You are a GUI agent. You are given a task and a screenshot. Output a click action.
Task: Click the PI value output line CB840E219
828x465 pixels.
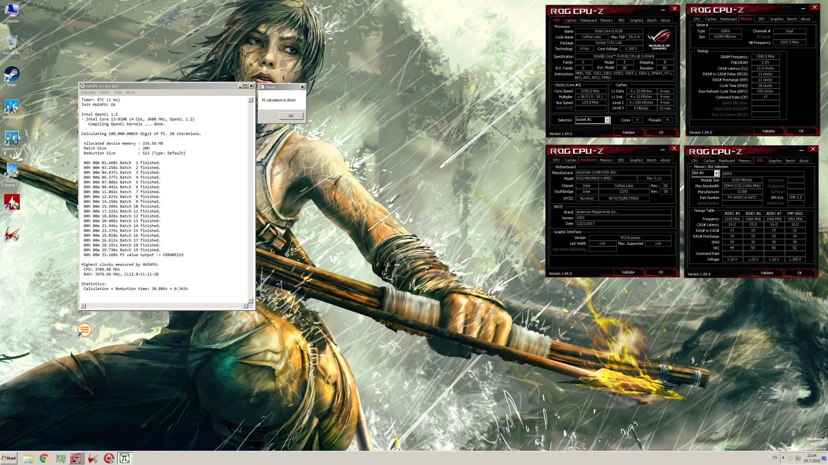tap(134, 255)
